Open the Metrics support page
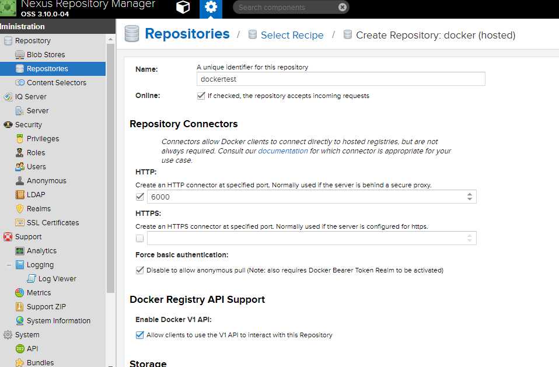Viewport: 559px width, 367px height. pos(39,292)
